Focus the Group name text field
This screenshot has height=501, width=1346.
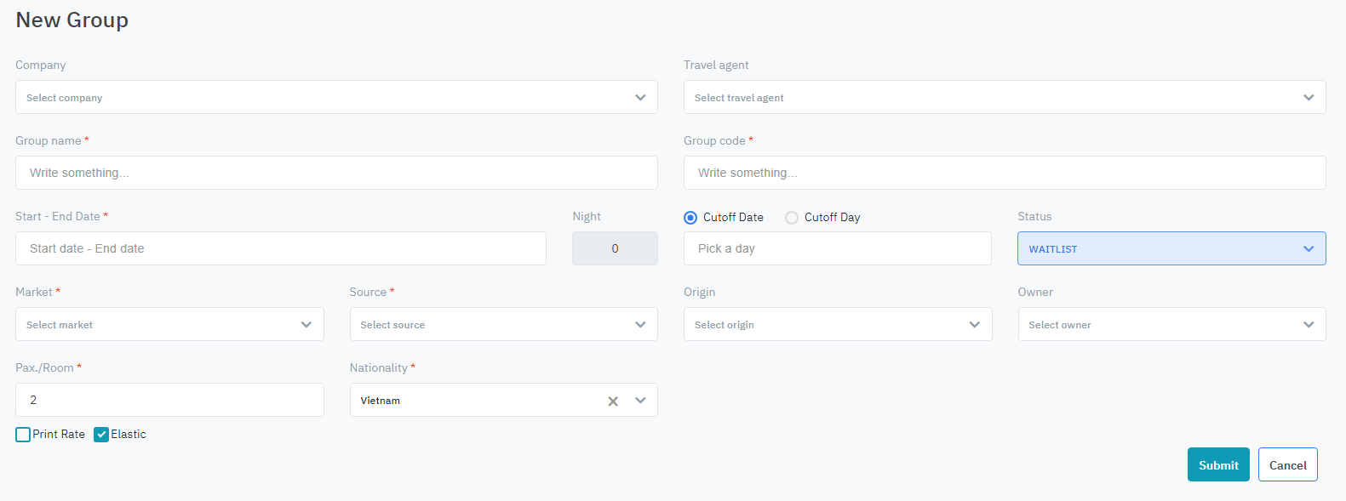pos(336,173)
